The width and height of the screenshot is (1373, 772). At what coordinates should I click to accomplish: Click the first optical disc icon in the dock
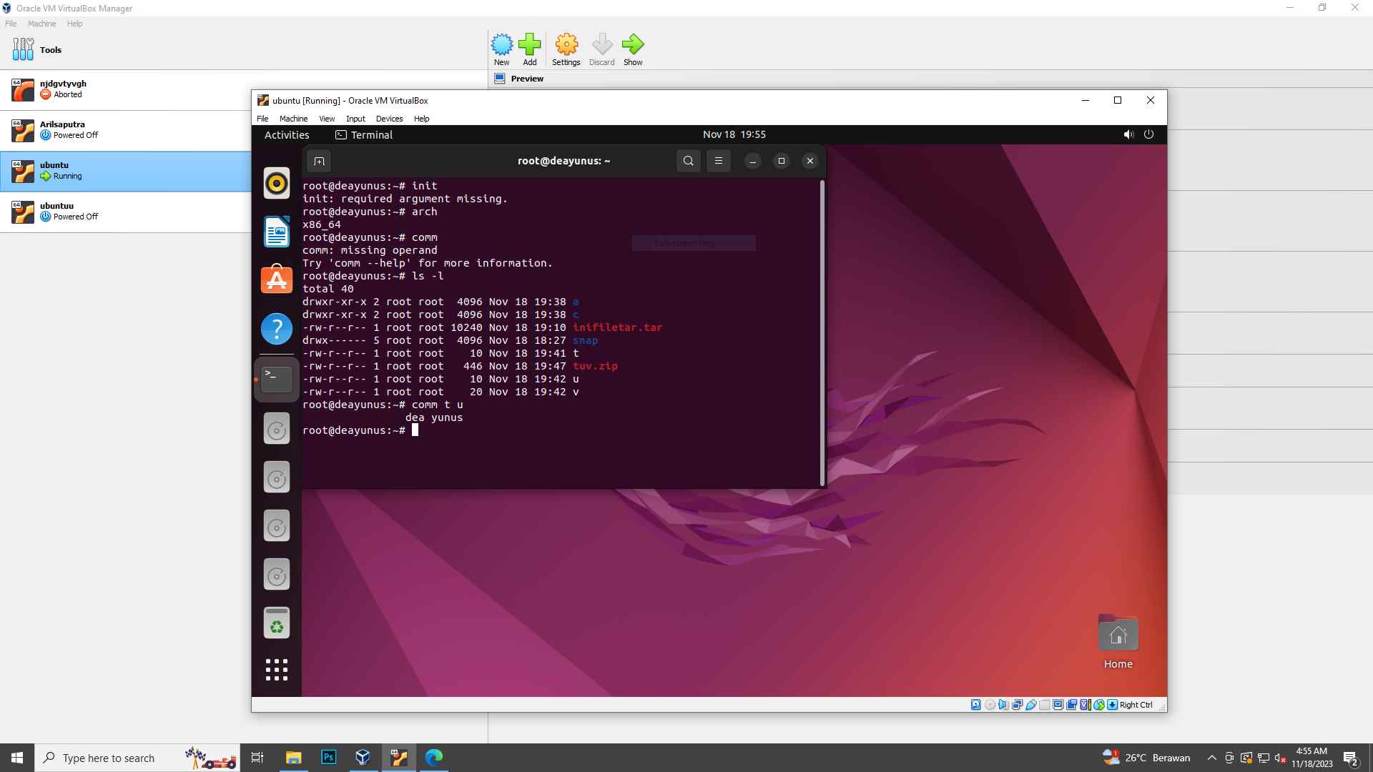(x=277, y=429)
